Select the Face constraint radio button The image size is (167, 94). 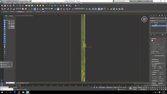pyautogui.click(x=153, y=68)
